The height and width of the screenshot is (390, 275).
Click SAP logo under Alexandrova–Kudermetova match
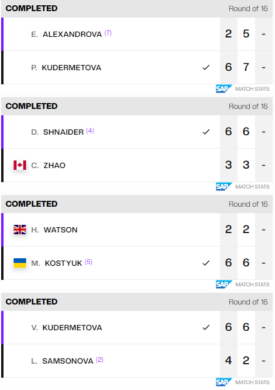point(224,89)
